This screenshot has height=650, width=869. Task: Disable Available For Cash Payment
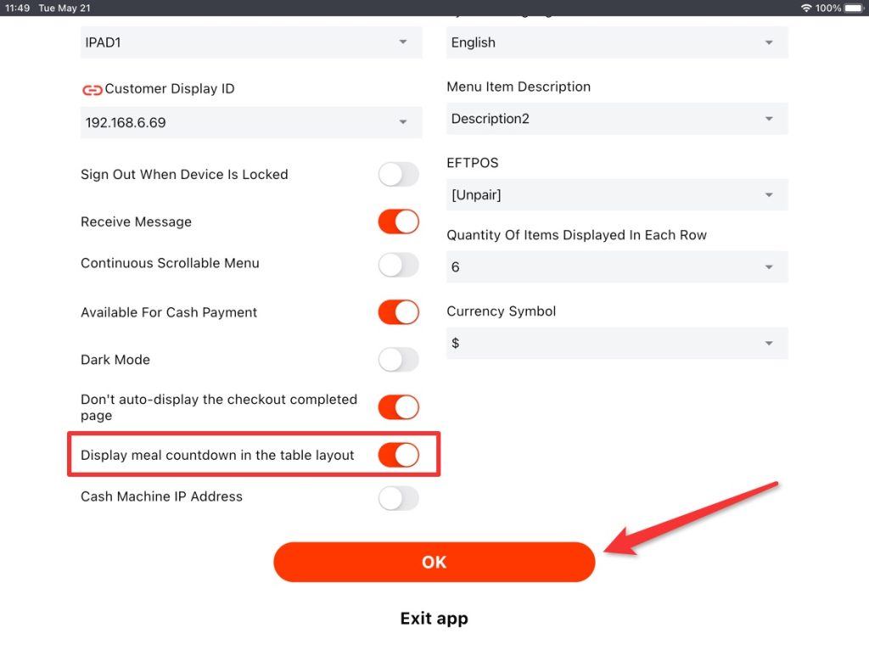(398, 312)
